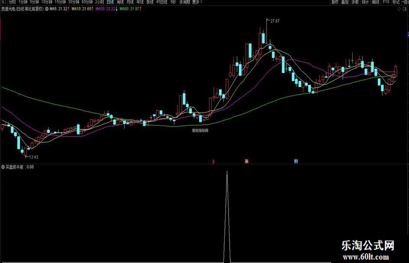Click the 标记 mark button

[396, 2]
